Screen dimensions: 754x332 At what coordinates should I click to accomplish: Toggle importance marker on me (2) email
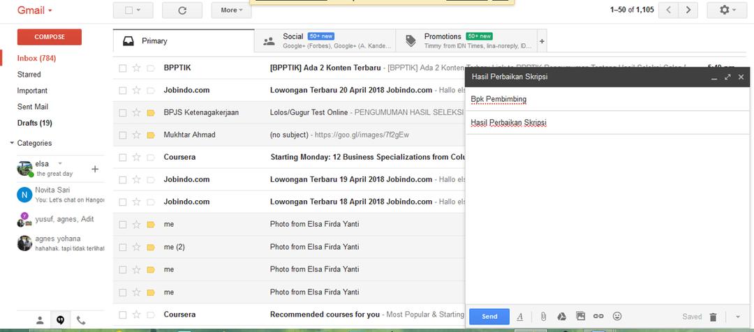[151, 247]
